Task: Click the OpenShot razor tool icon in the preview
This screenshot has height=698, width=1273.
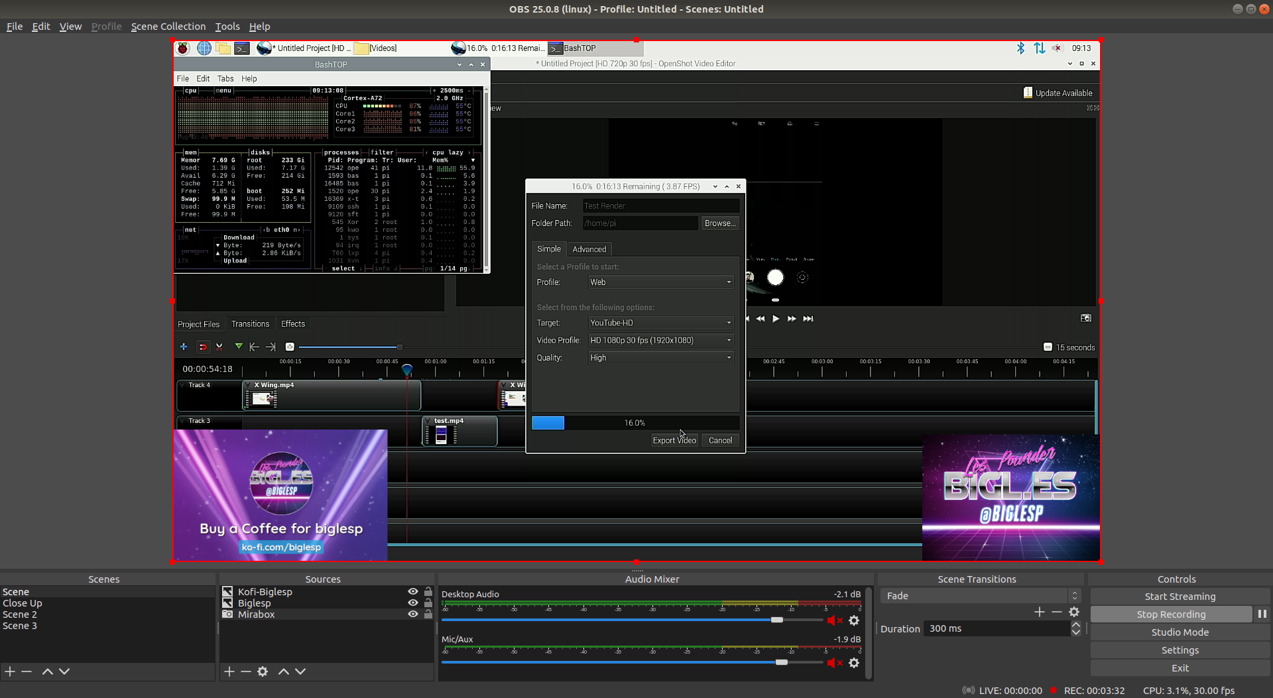Action: tap(219, 347)
